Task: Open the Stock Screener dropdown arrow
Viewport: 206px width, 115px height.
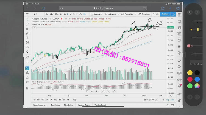Action: 48,105
